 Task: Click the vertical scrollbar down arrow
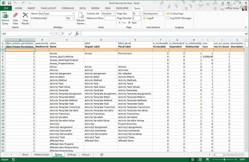click(x=247, y=150)
